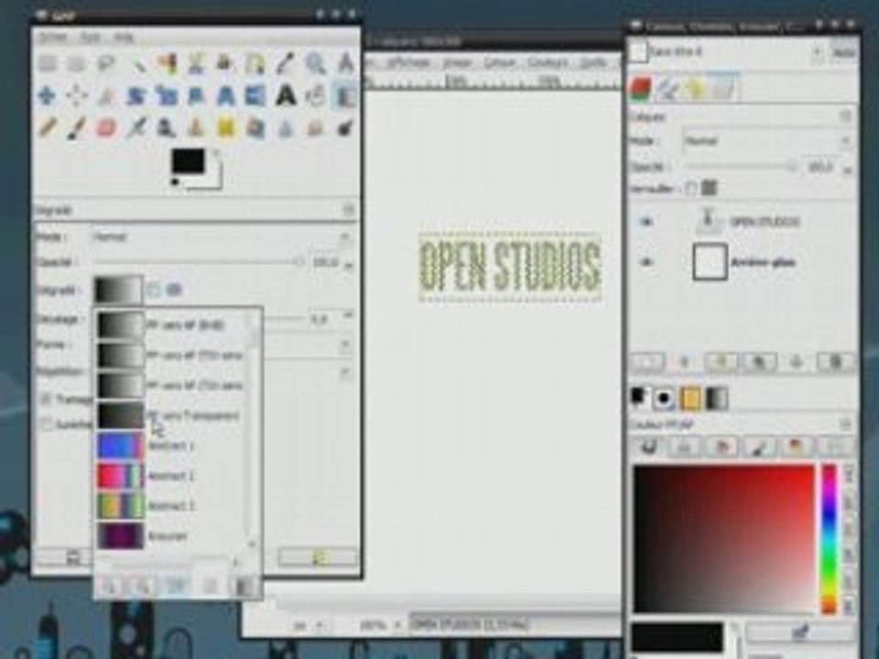The width and height of the screenshot is (879, 659).
Task: Choose PP vers Transparent gradient
Action: [x=171, y=416]
